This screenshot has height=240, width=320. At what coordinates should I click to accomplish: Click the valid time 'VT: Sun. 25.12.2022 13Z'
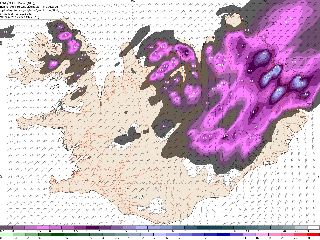coord(15,17)
